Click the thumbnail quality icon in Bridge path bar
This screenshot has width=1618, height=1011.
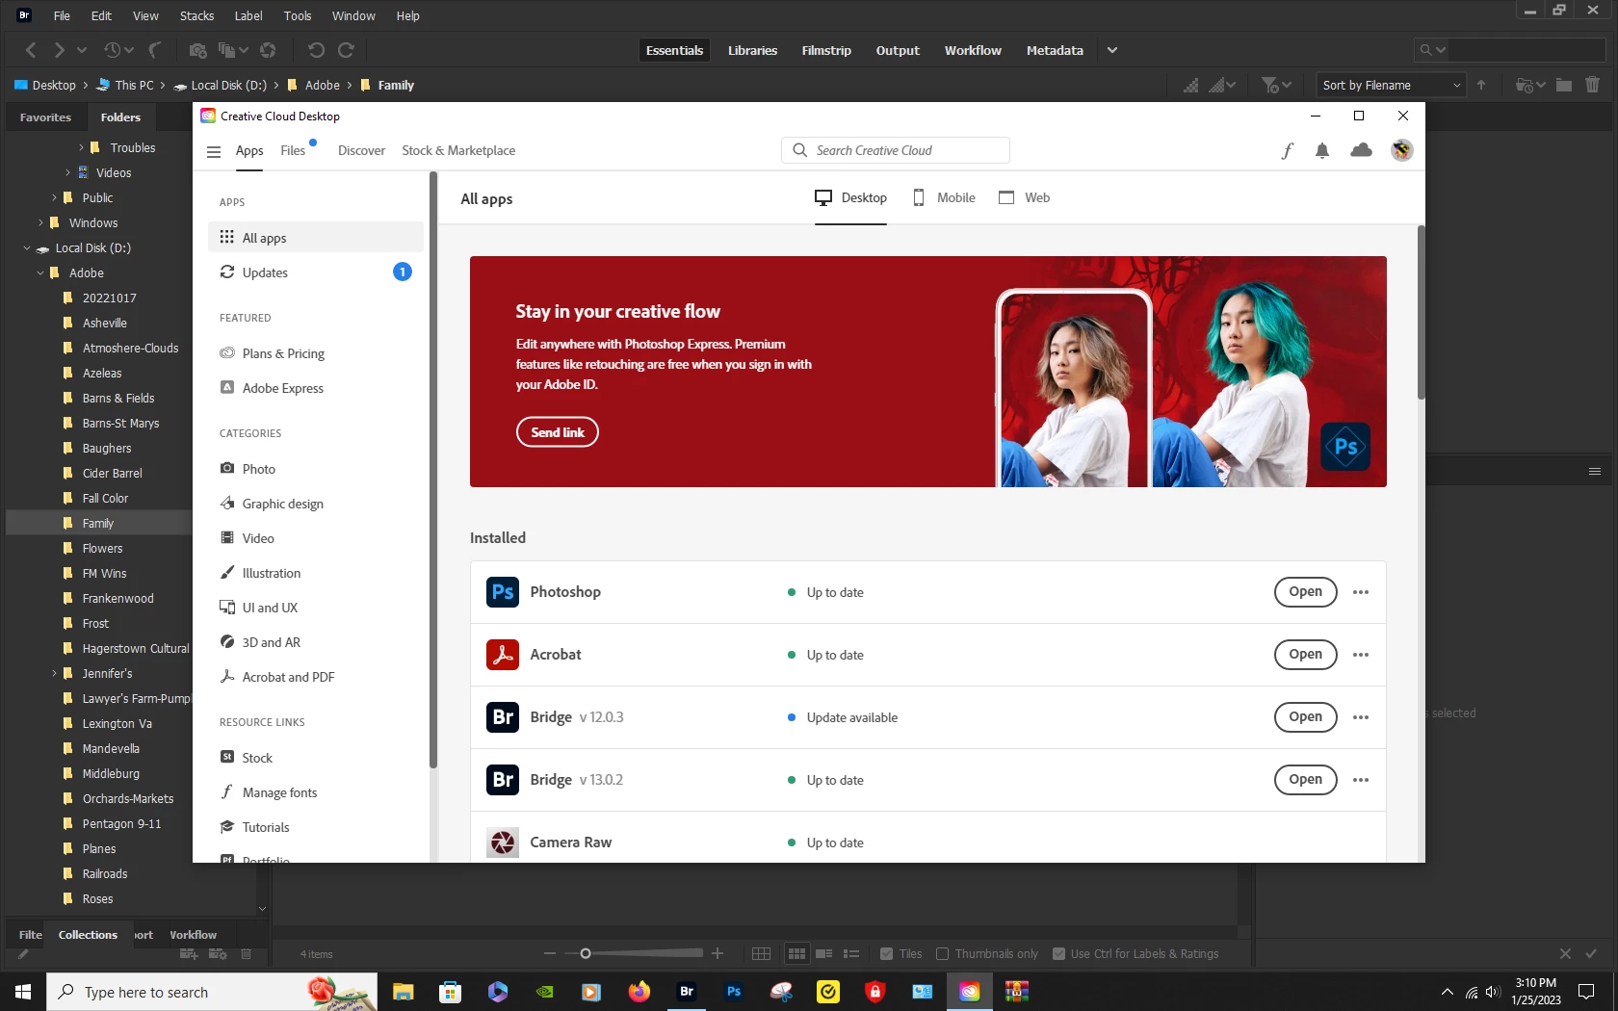point(1191,85)
